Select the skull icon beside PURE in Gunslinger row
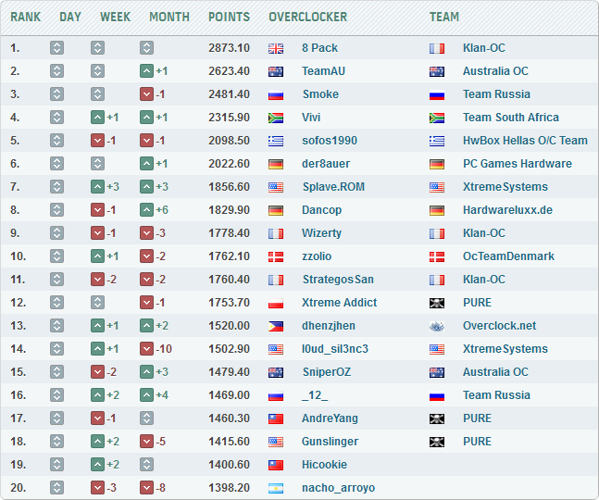The image size is (599, 500). 437,442
